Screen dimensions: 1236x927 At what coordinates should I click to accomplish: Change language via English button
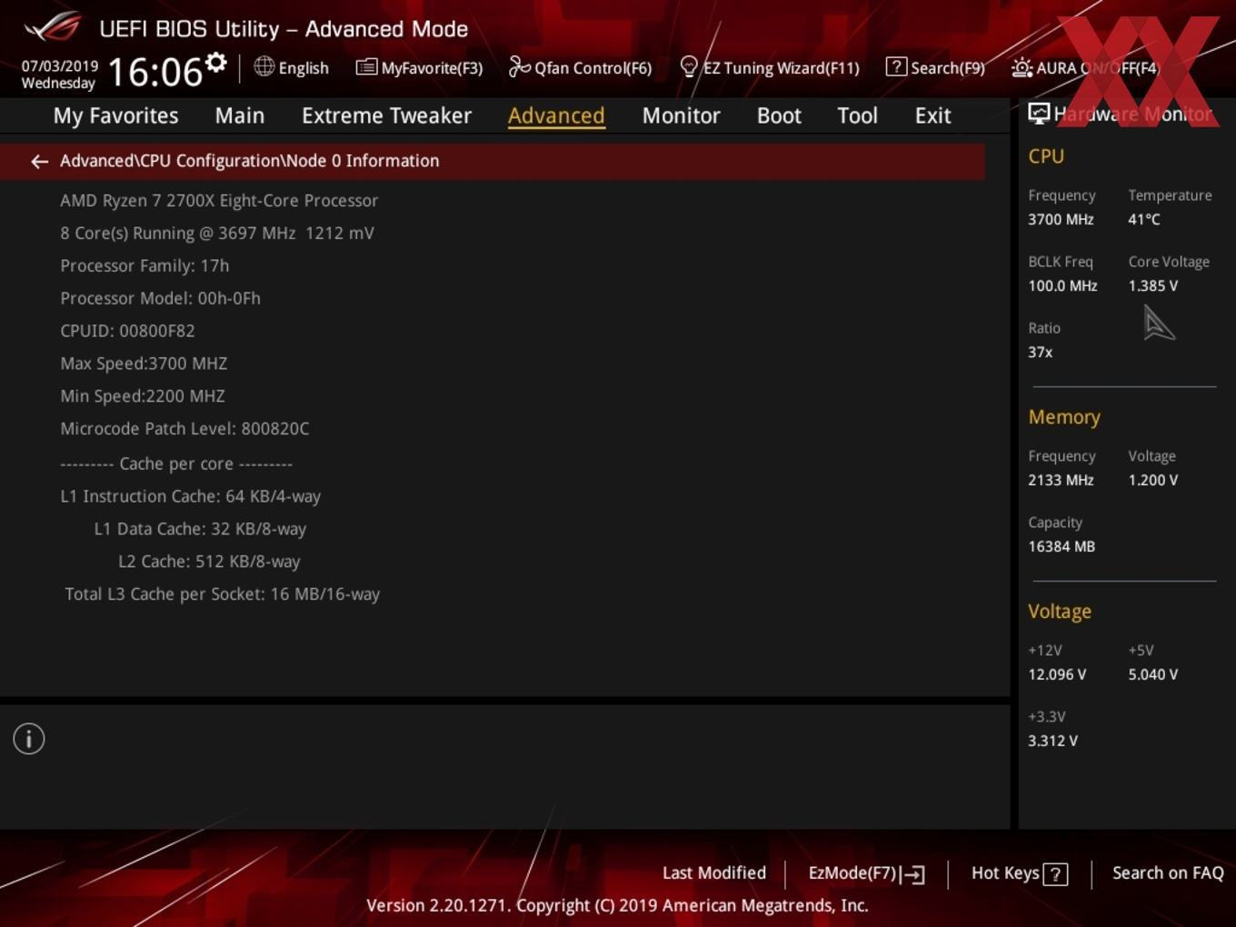(291, 67)
